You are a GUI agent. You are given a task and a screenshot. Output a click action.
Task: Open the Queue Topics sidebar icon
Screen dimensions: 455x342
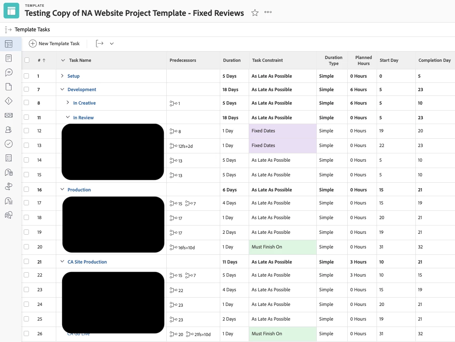(9, 201)
